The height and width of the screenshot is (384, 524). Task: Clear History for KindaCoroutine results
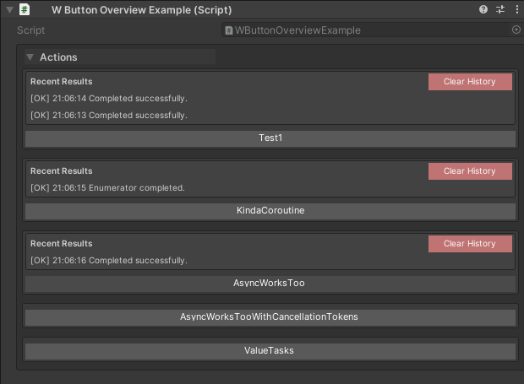coord(470,171)
